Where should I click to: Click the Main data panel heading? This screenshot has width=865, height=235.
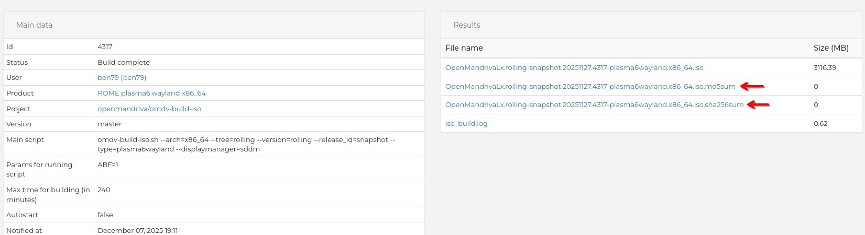(34, 25)
